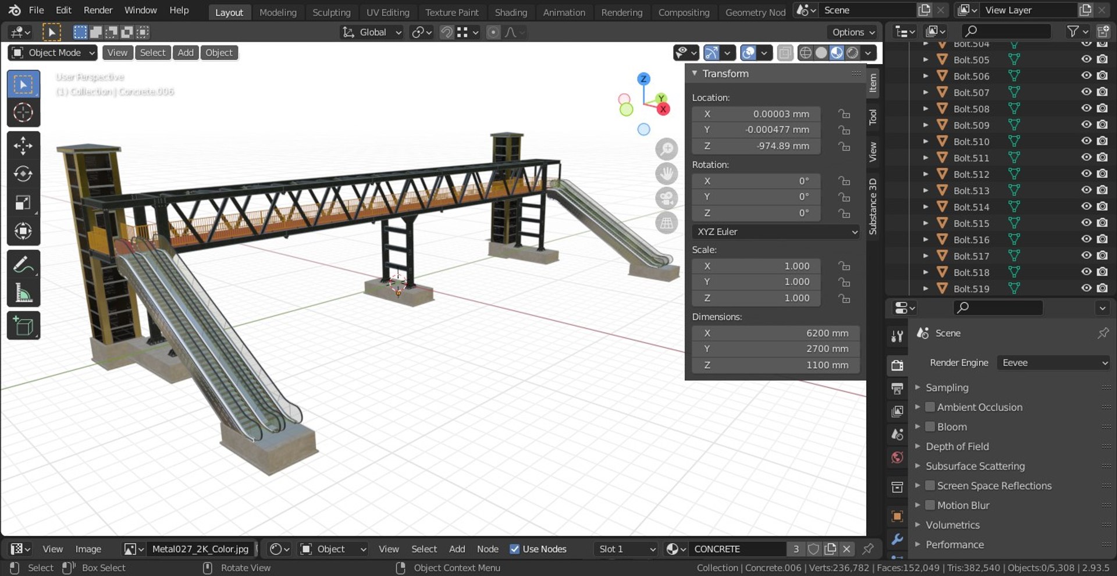Click the Select button in viewport header
The height and width of the screenshot is (576, 1117).
click(x=152, y=53)
